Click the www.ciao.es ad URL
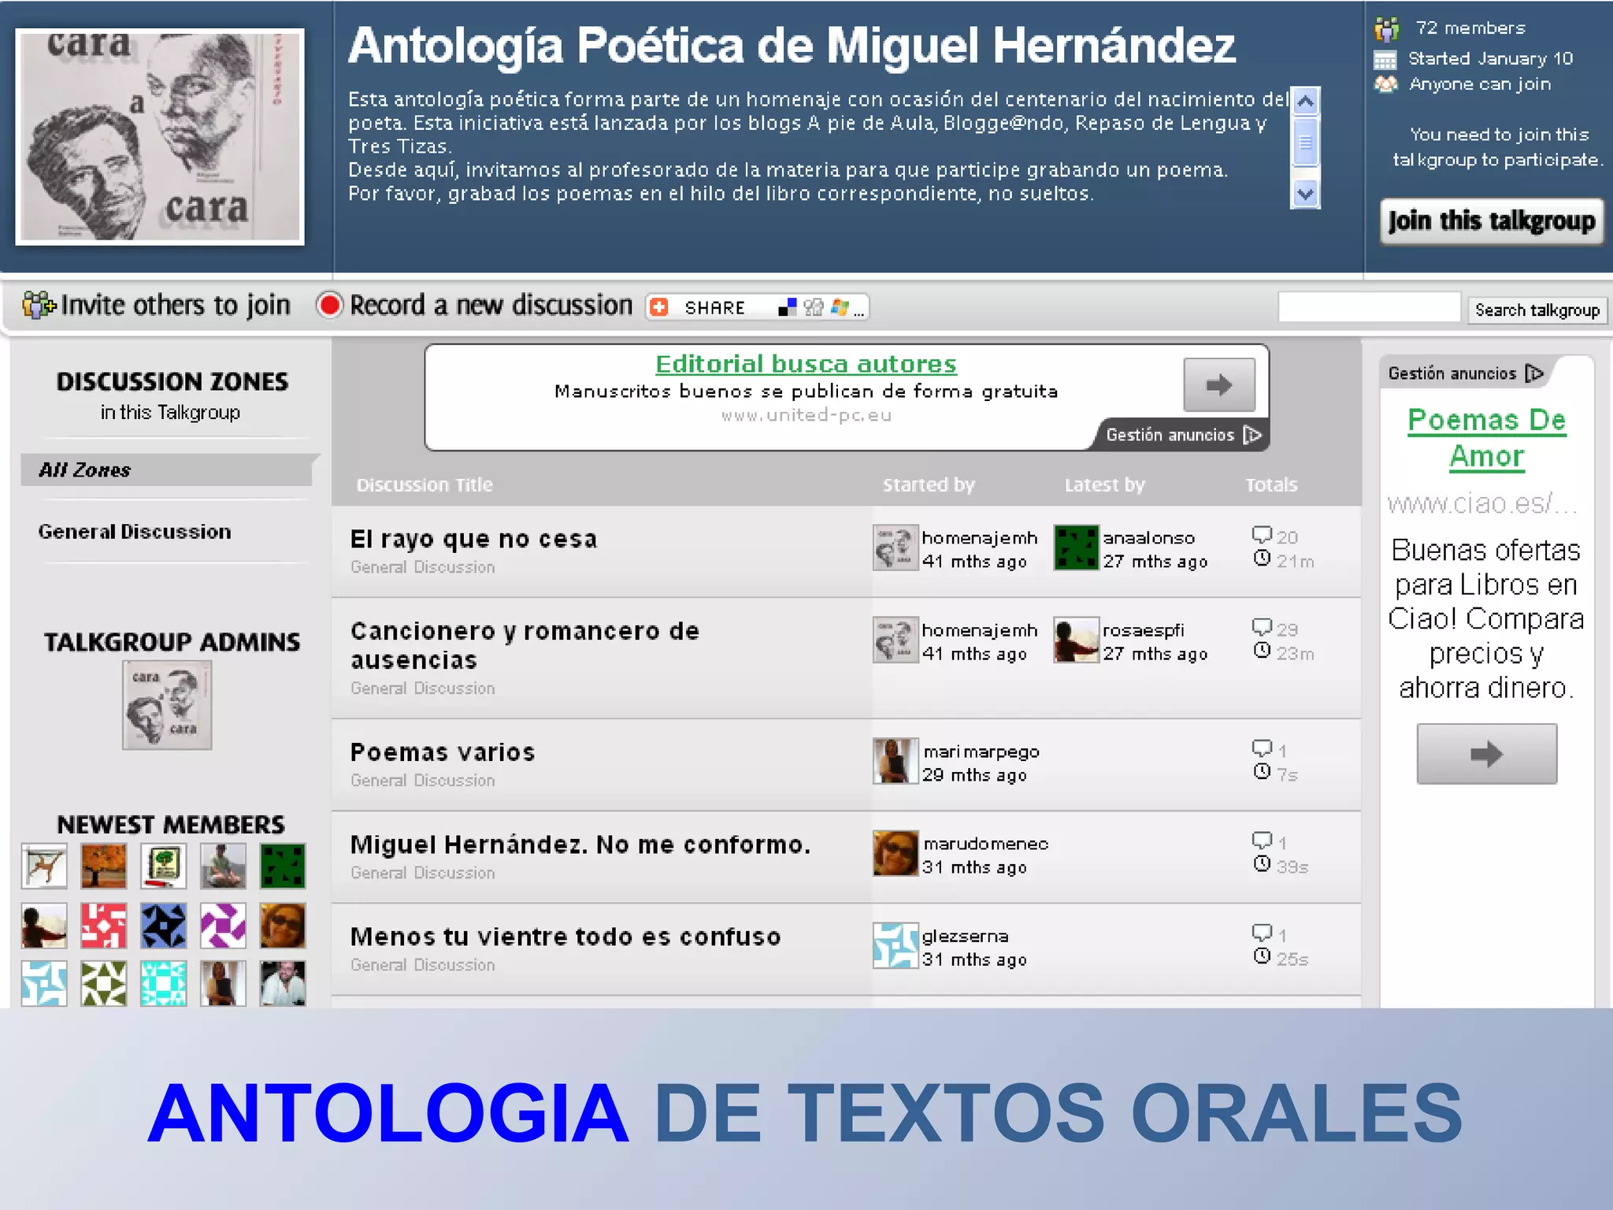 1481,503
